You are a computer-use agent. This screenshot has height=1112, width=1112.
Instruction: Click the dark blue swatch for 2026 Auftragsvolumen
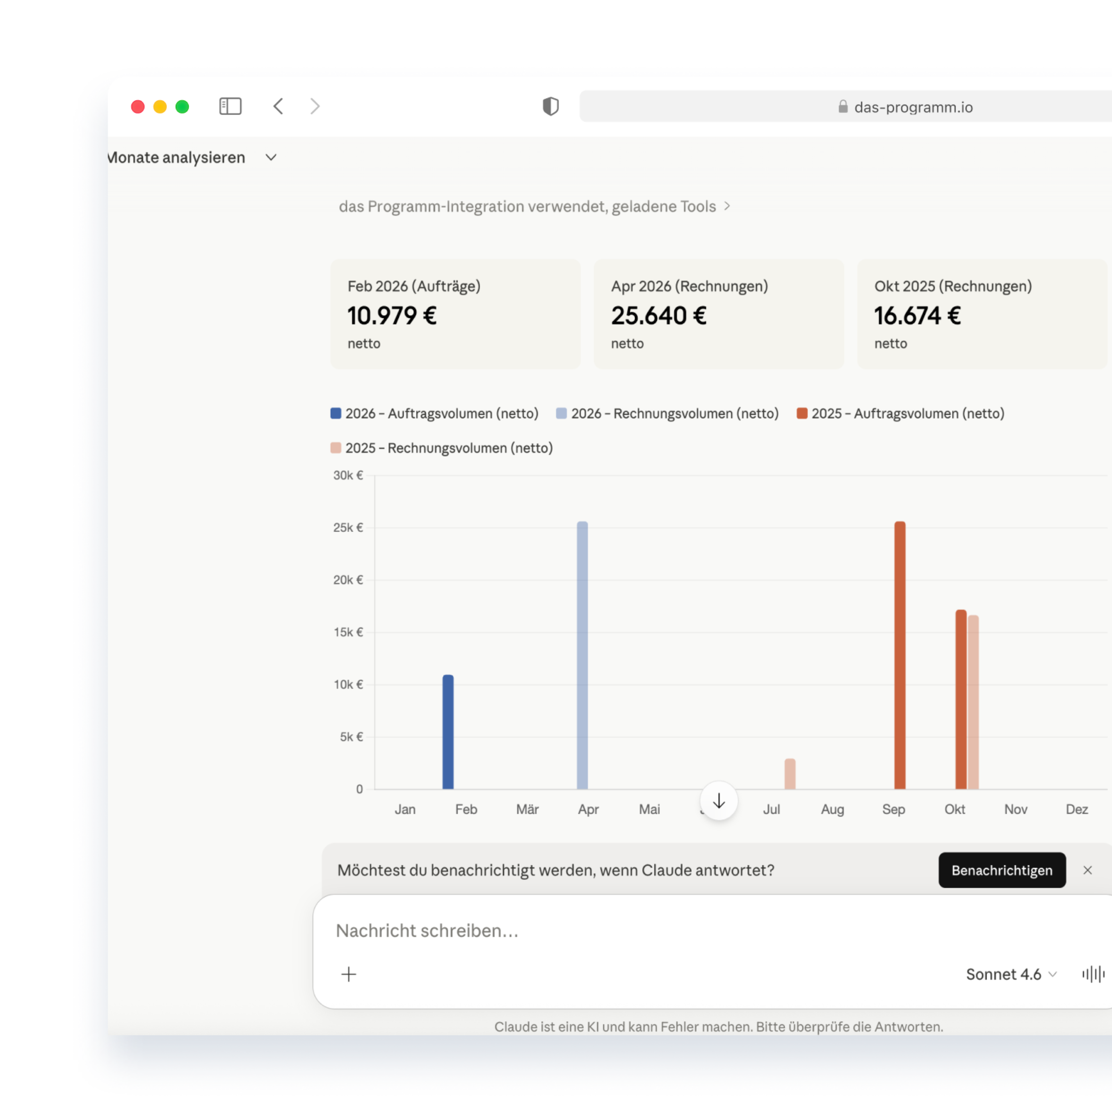336,414
